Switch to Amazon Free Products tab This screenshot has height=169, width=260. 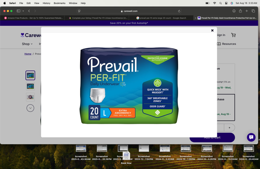(x=32, y=18)
